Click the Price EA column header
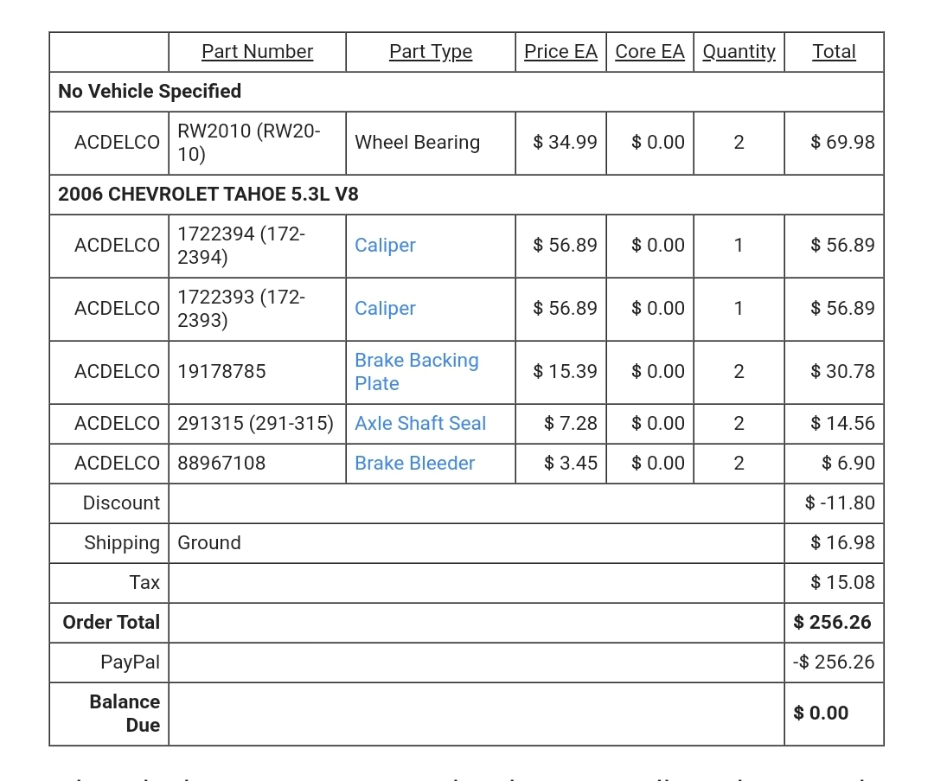Viewport: 934px width, 781px height. (x=560, y=52)
